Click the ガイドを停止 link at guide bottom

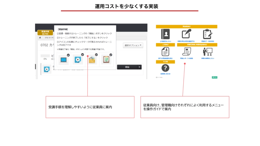tap(159, 77)
